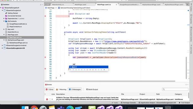The height and width of the screenshot is (109, 193).
Task: Click the breakpoint marker on line 92
Action: tap(45, 69)
